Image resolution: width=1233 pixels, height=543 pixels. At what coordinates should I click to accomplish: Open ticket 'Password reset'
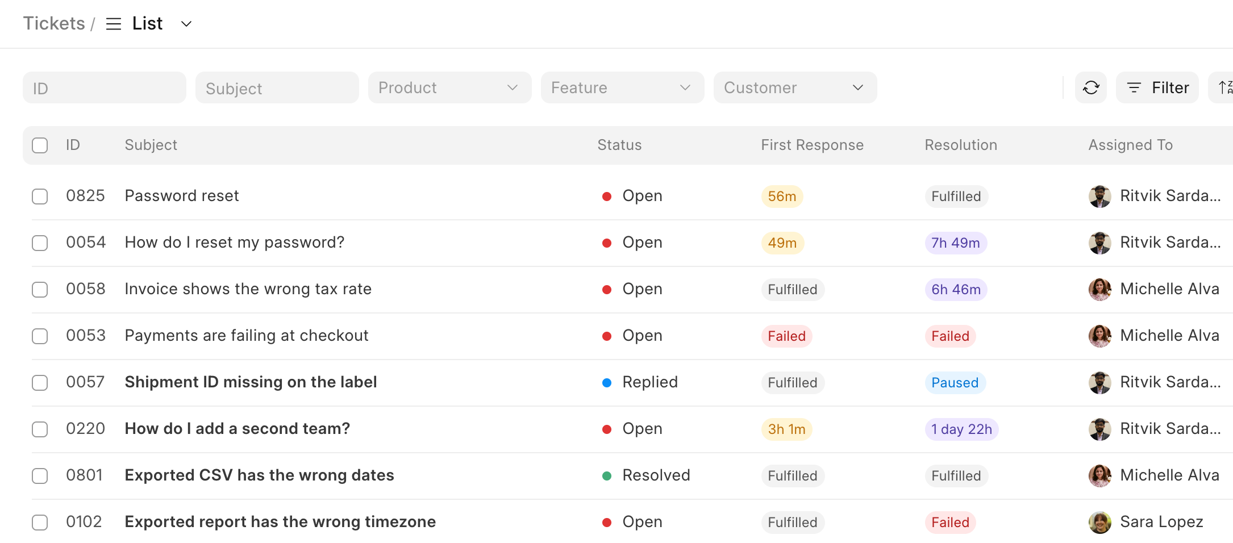tap(182, 196)
